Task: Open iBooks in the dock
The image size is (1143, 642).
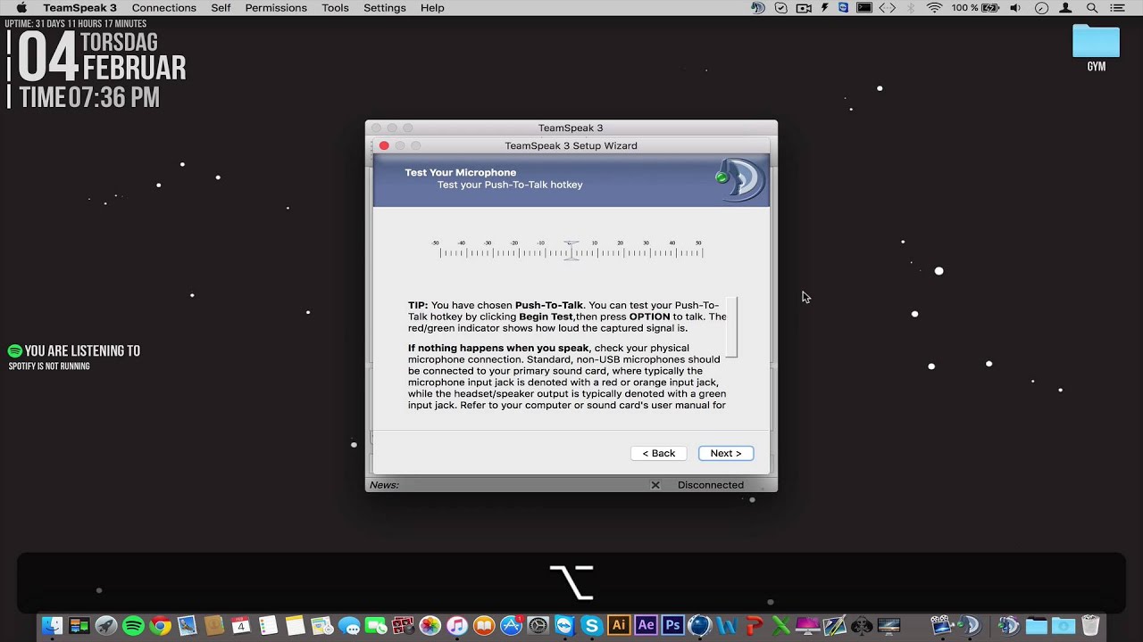Action: (484, 626)
